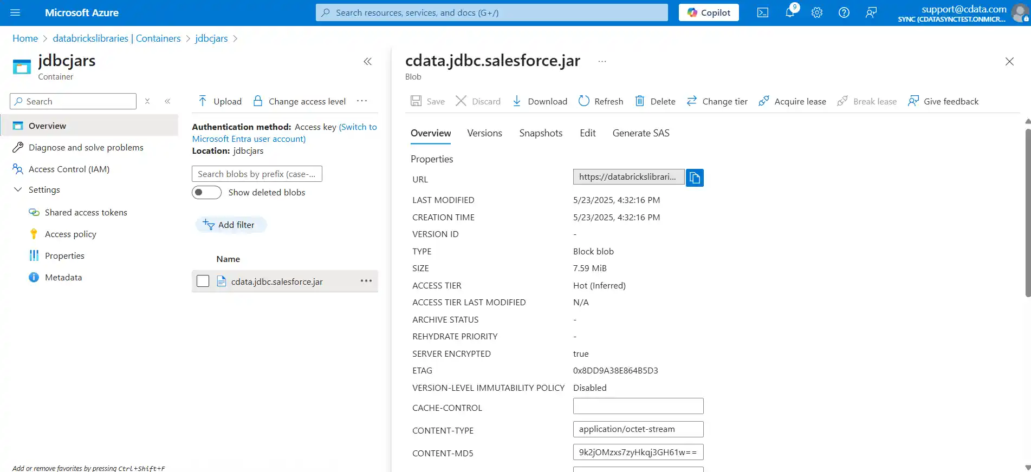This screenshot has height=472, width=1031.
Task: Open portal settings gear
Action: [x=817, y=12]
